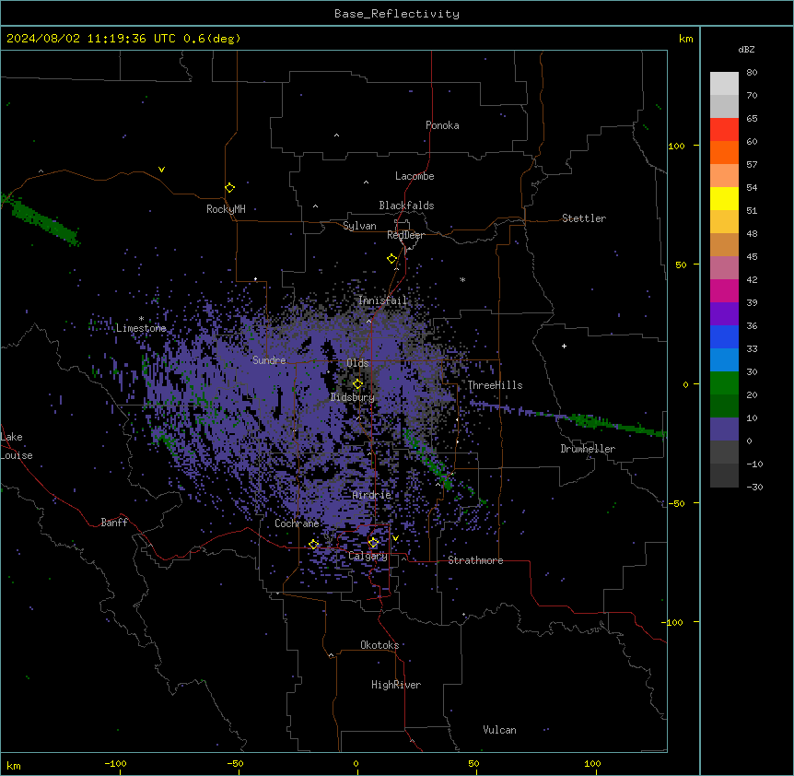
Task: Select the Cochrane label
Action: (x=297, y=523)
